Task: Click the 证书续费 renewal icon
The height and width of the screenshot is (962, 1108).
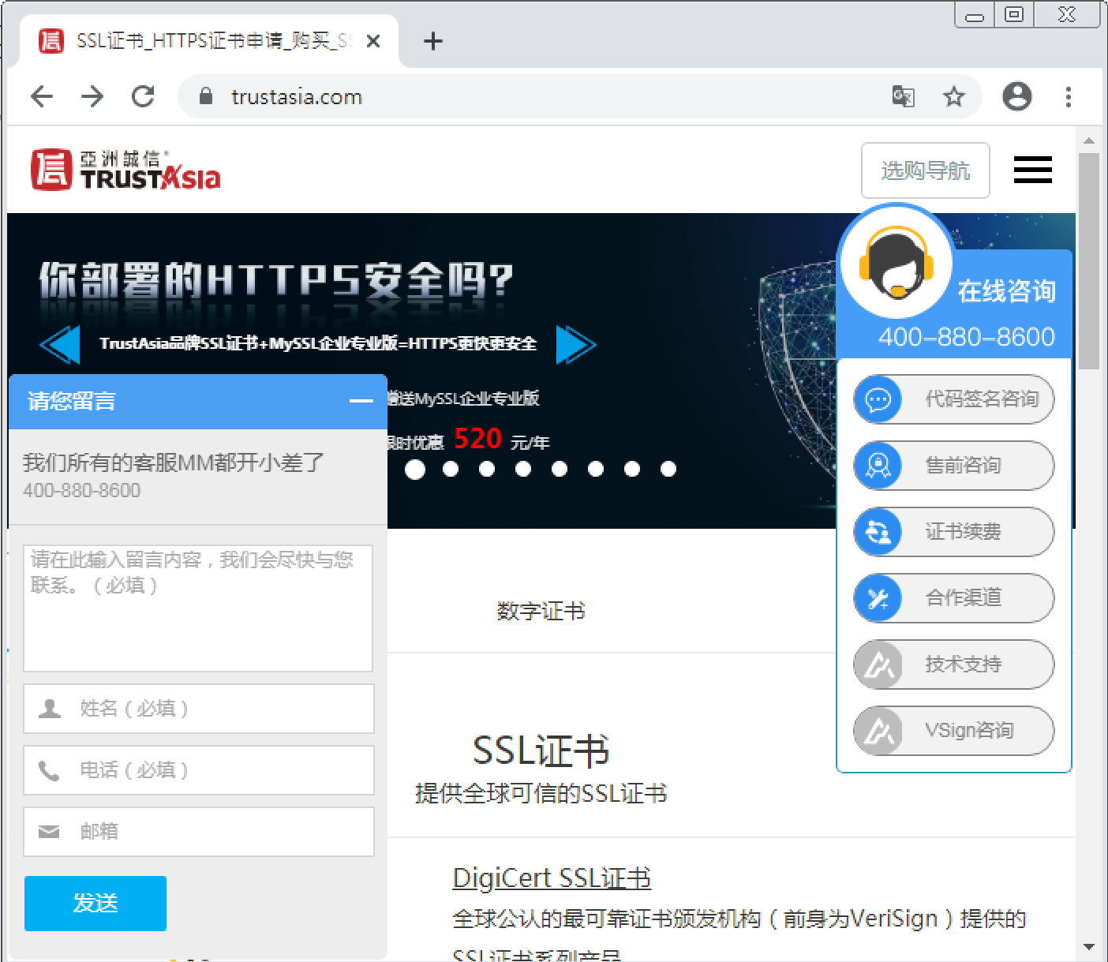Action: [878, 532]
